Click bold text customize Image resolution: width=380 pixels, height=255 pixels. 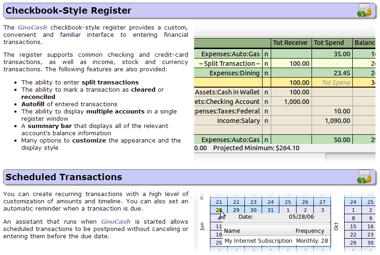[89, 140]
